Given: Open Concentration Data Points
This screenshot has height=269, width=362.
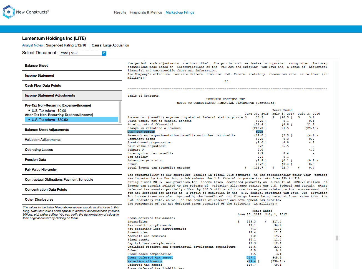Looking at the screenshot, I should click(72, 190).
